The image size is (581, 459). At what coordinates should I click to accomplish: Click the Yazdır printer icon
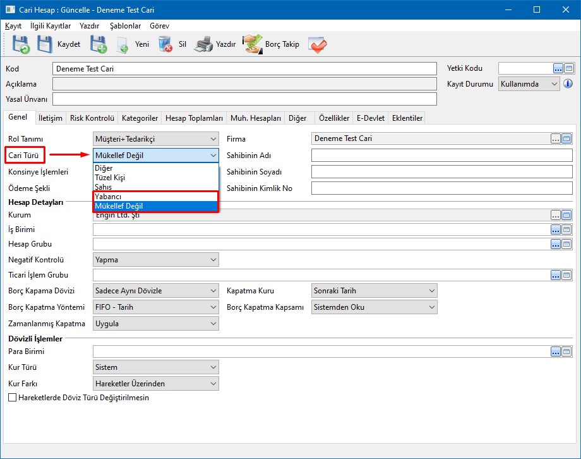coord(203,44)
